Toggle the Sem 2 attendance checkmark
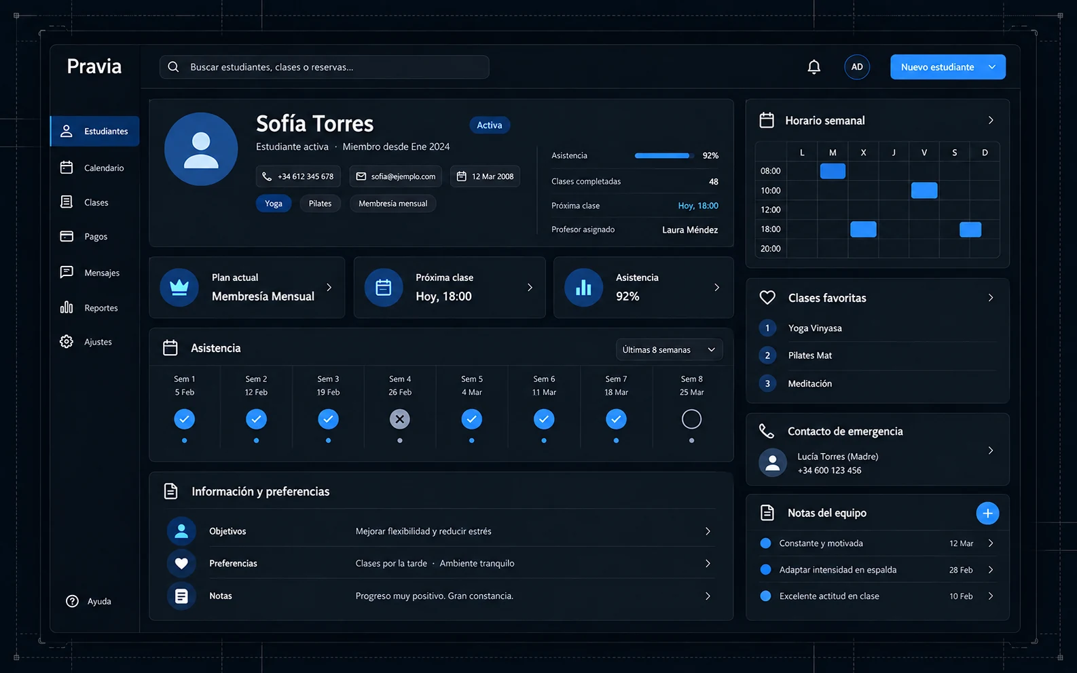Viewport: 1077px width, 673px height. click(256, 419)
